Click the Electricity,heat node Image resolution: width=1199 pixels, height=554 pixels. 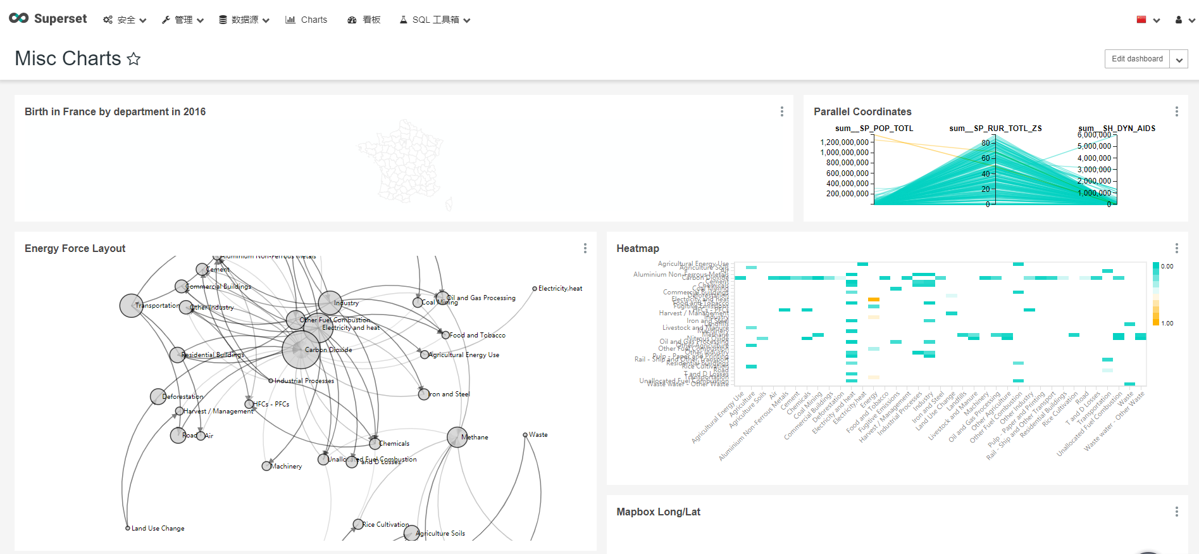pyautogui.click(x=535, y=289)
